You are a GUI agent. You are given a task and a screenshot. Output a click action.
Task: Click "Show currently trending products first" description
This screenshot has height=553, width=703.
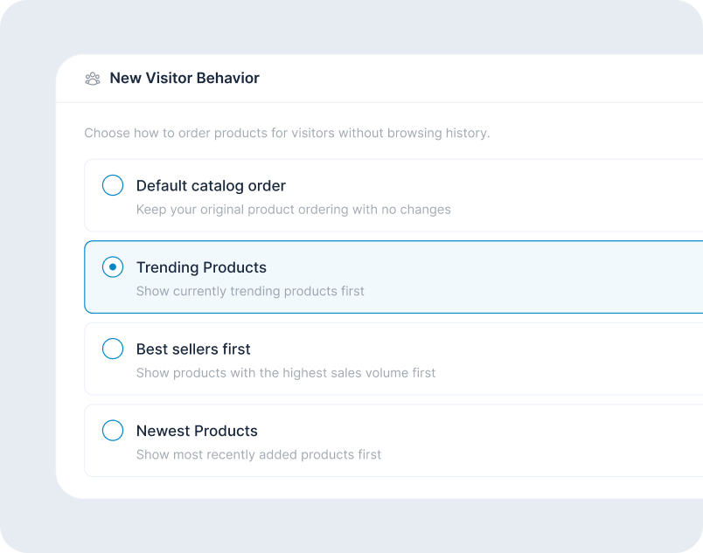tap(250, 291)
